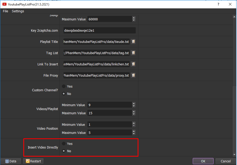Open browse icon for Link To Insert file
The image size is (237, 165).
coord(133,64)
